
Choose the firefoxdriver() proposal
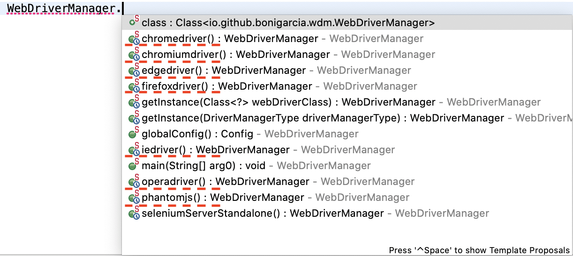[x=226, y=86]
